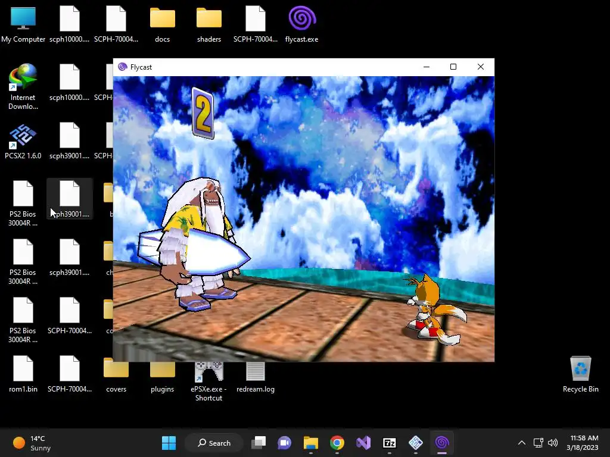Image resolution: width=610 pixels, height=457 pixels.
Task: Select the rom1.bin file icon
Action: point(23,374)
